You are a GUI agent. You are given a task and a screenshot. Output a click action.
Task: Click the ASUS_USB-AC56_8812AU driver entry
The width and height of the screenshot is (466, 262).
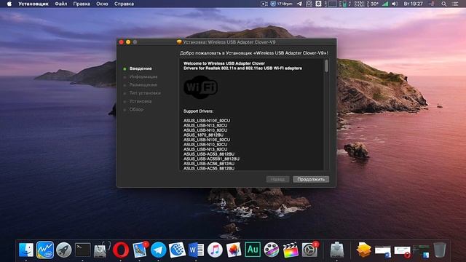coord(209,163)
